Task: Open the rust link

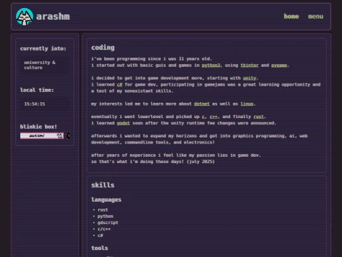Action: coord(258,117)
